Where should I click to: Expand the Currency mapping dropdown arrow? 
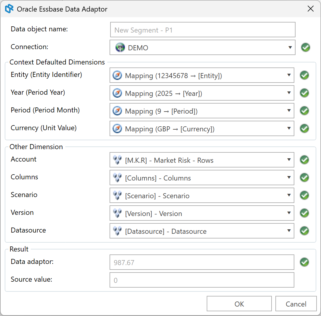pos(289,128)
